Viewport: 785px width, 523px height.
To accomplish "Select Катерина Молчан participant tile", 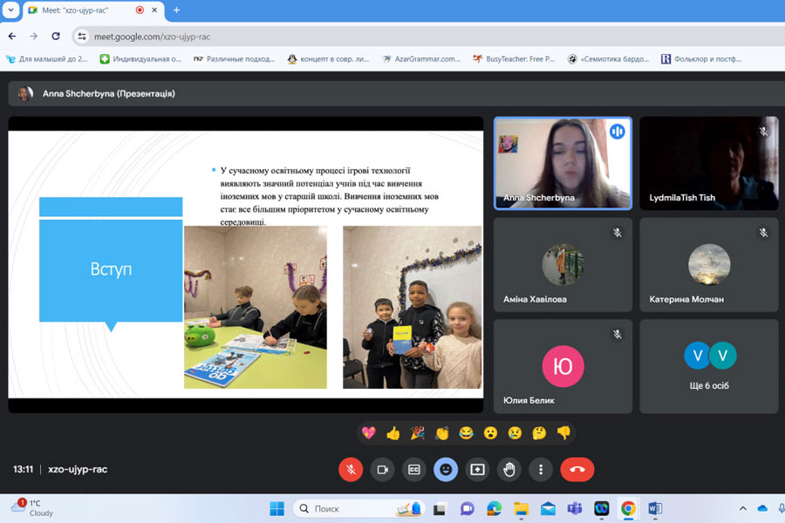I will pyautogui.click(x=709, y=265).
